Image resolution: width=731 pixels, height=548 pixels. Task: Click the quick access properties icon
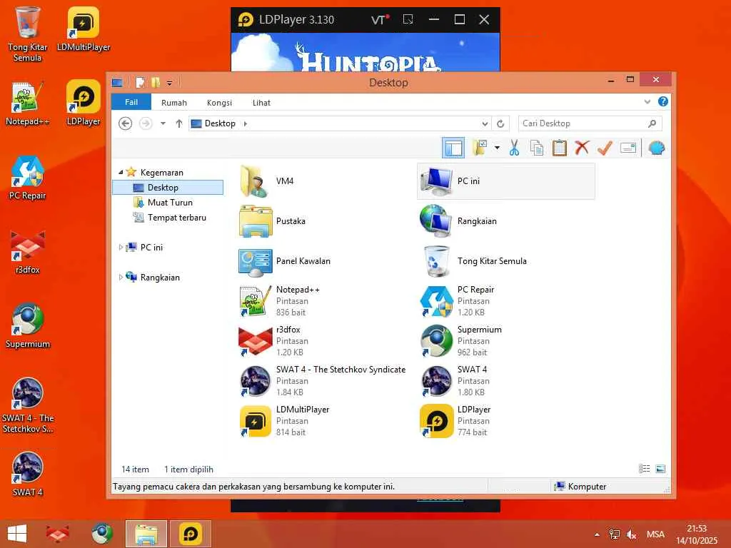tap(141, 83)
